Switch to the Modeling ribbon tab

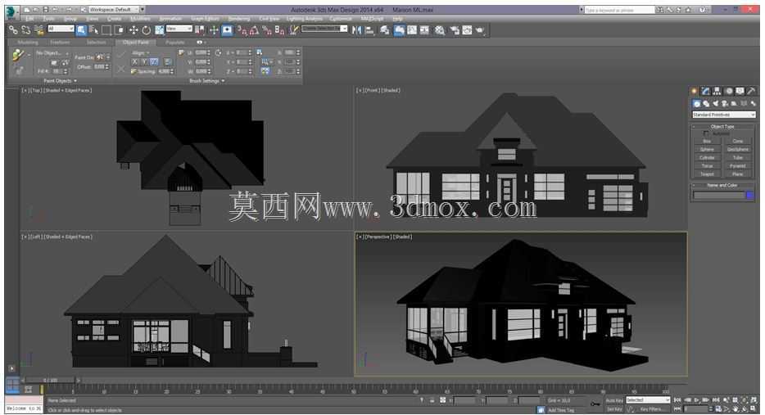pyautogui.click(x=28, y=43)
